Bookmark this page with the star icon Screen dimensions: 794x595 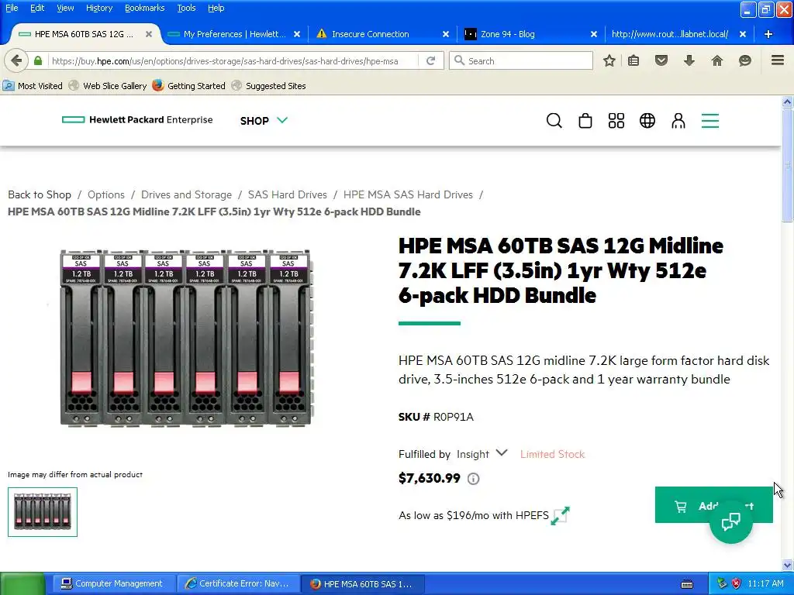tap(609, 60)
